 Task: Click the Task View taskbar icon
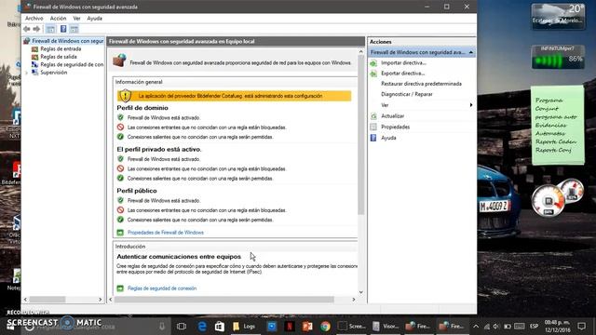point(182,326)
